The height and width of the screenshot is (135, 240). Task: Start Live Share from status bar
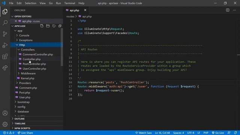point(25,133)
